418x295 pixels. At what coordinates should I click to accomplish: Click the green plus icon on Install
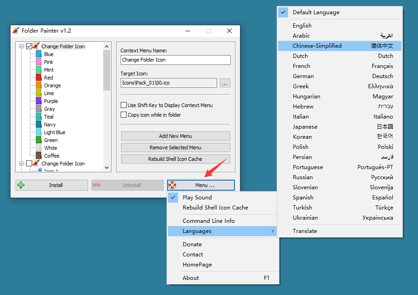point(22,185)
